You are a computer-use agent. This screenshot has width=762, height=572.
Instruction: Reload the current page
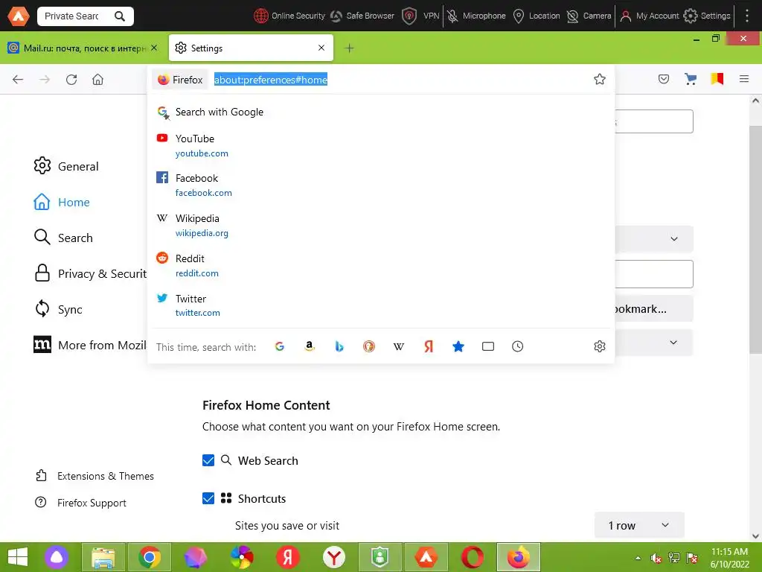click(71, 79)
